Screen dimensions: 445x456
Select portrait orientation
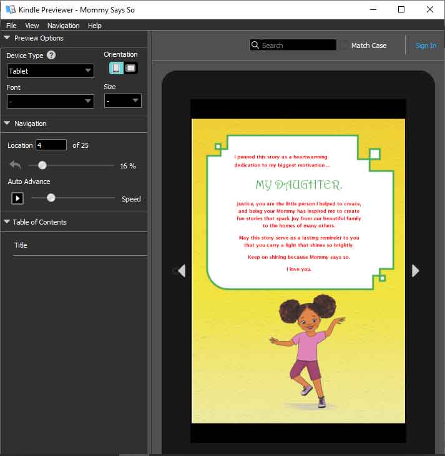click(116, 68)
